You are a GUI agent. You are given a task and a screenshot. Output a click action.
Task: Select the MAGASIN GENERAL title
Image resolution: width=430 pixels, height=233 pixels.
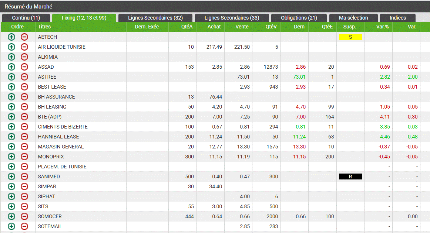pyautogui.click(x=61, y=147)
